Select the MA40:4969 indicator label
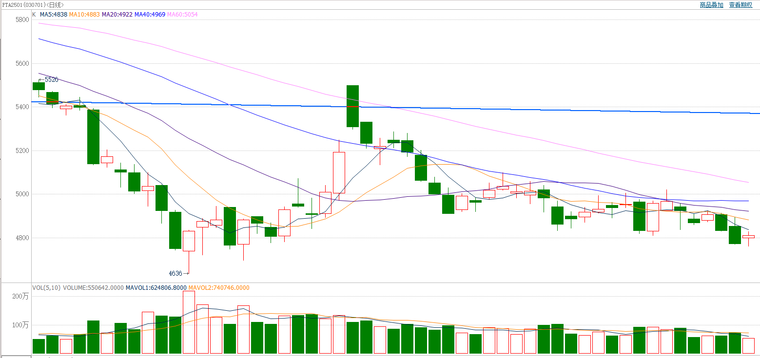Screen dimensions: 760x358 [150, 15]
